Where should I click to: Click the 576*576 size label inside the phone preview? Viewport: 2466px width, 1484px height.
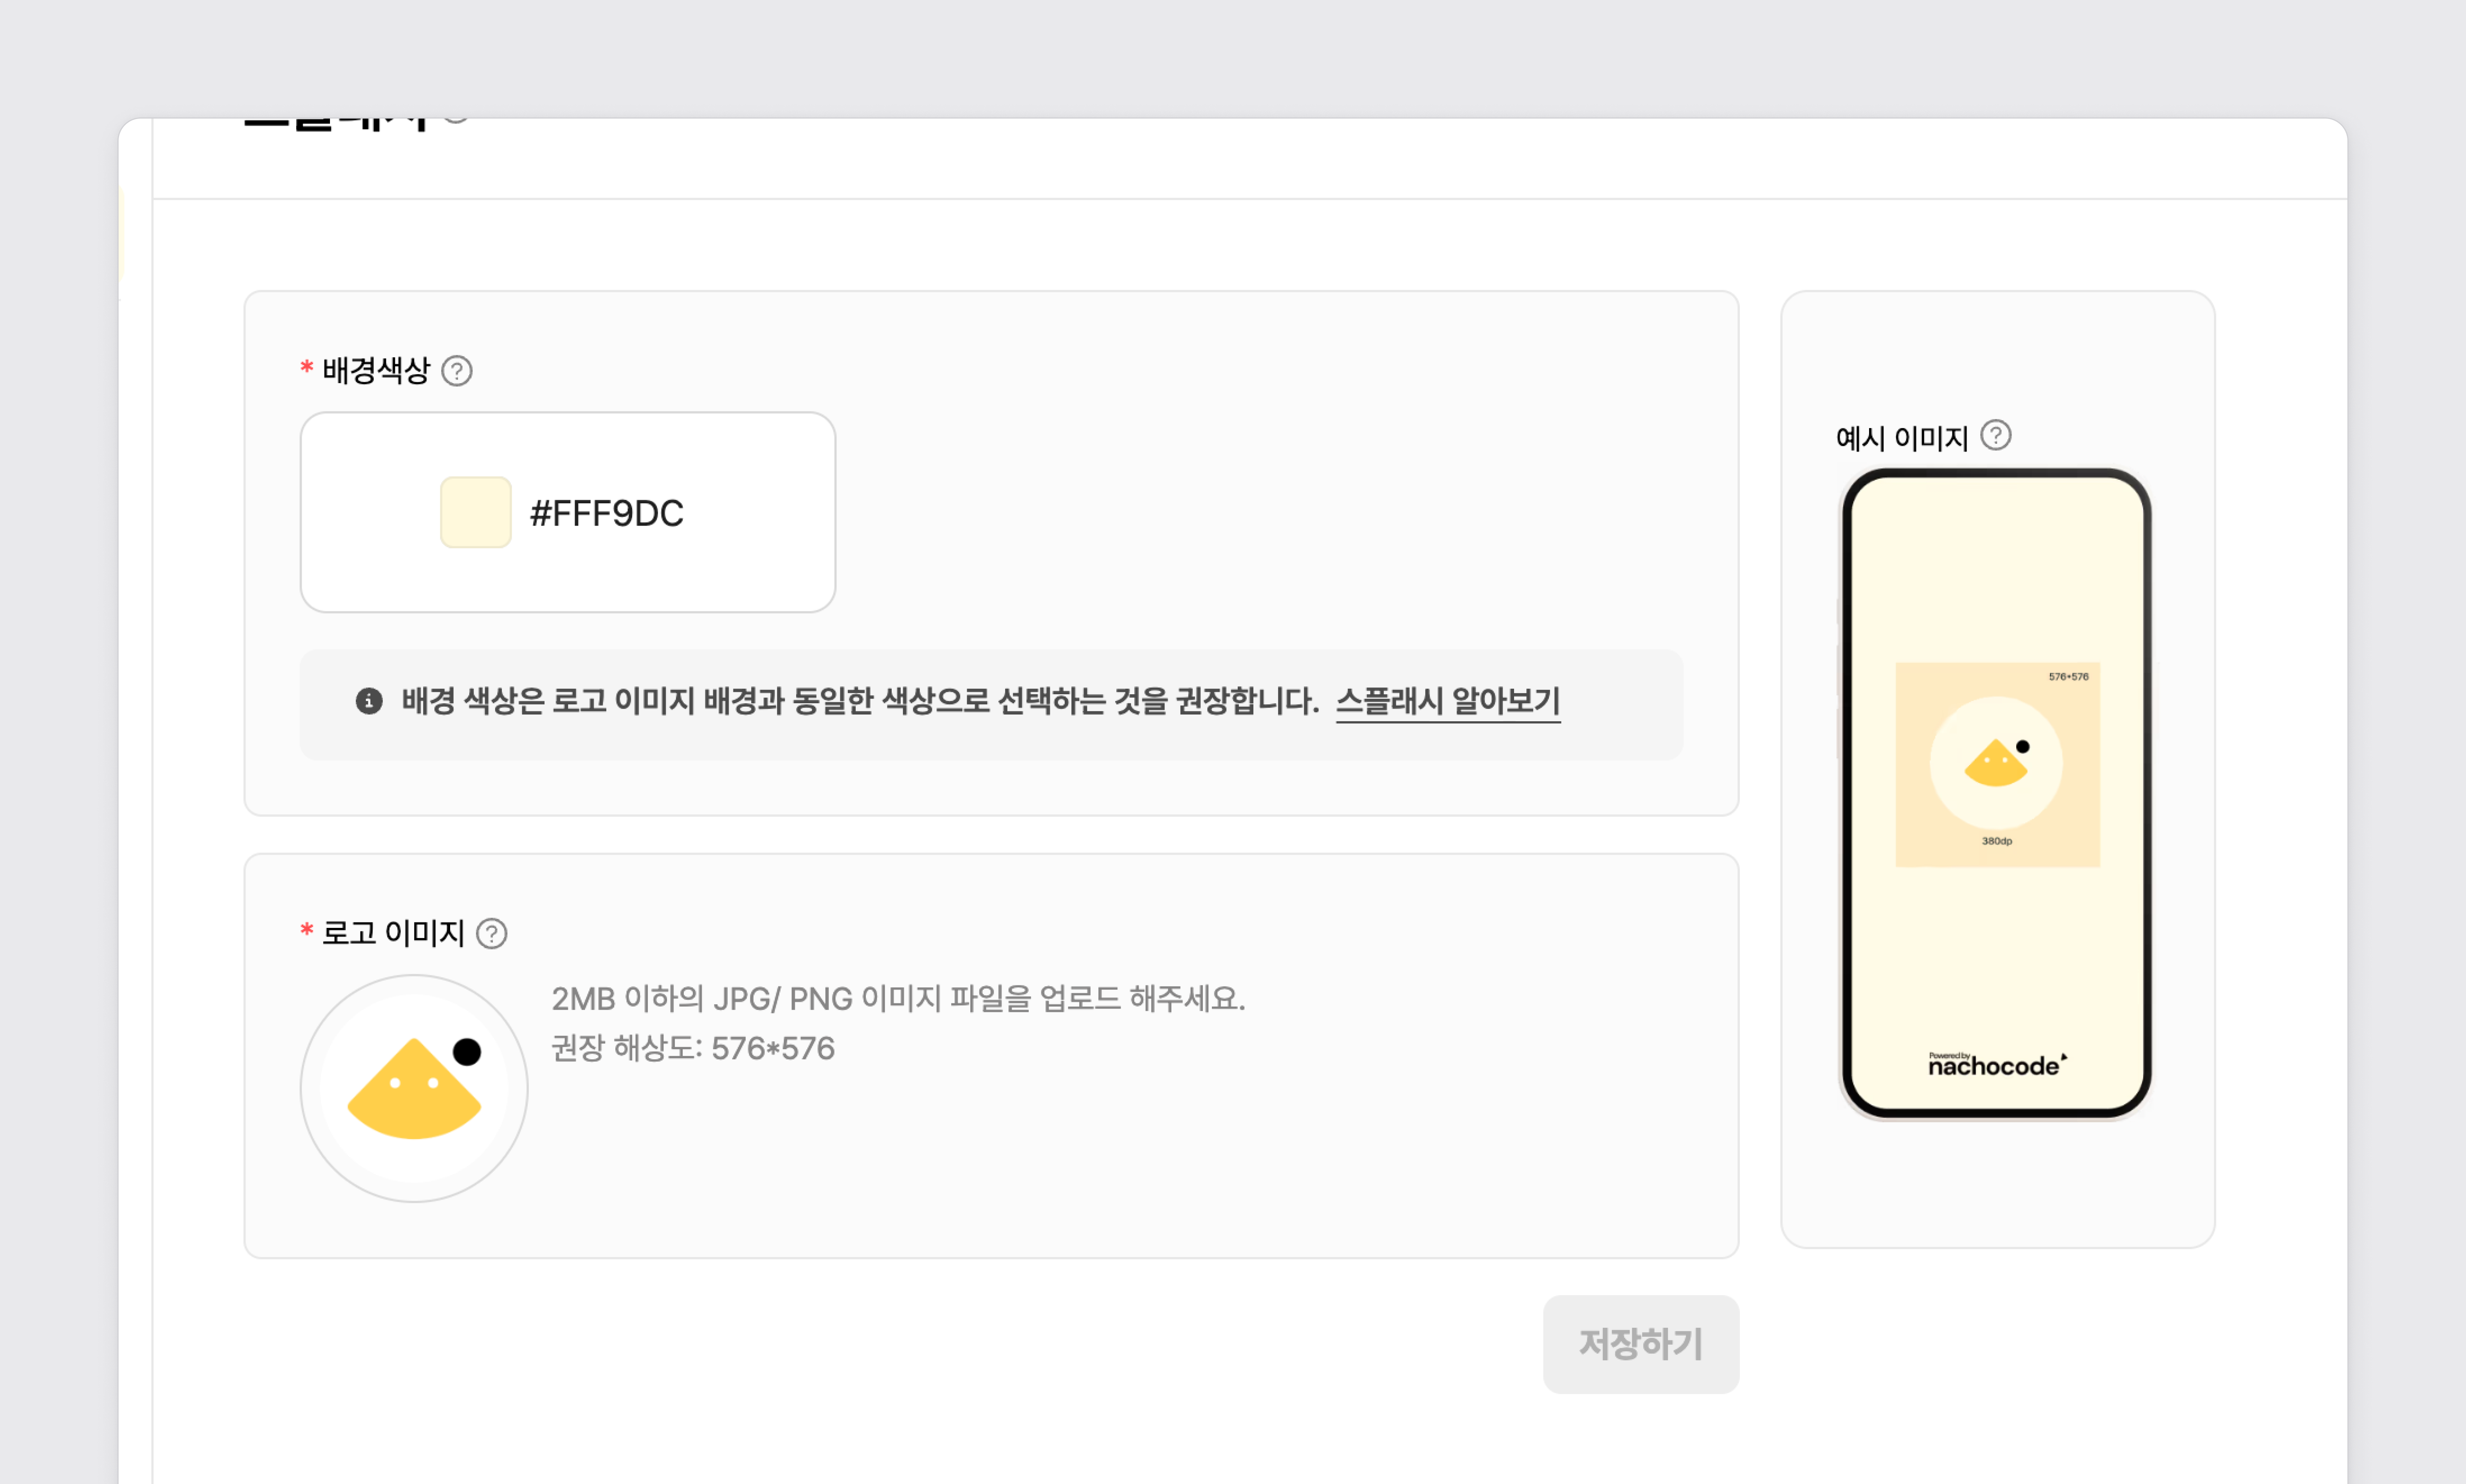pyautogui.click(x=2068, y=677)
